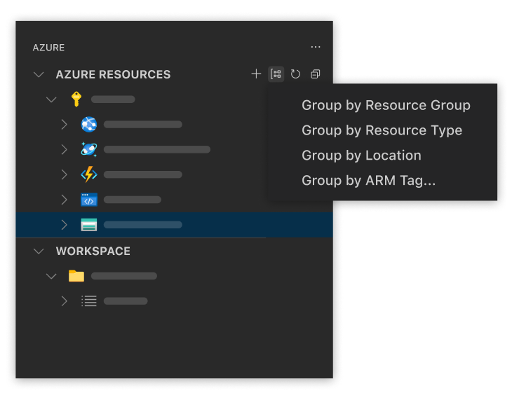Screen dimensions: 512x393
Task: Collapse the Azure Resources section
Action: pyautogui.click(x=39, y=75)
